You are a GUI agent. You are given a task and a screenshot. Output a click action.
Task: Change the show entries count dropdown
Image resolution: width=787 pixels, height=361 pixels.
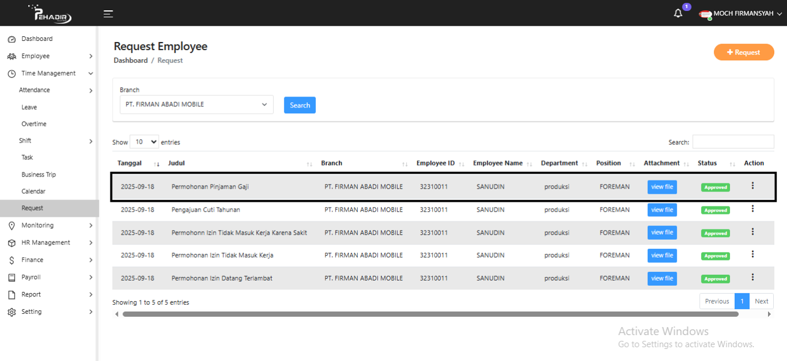[144, 142]
